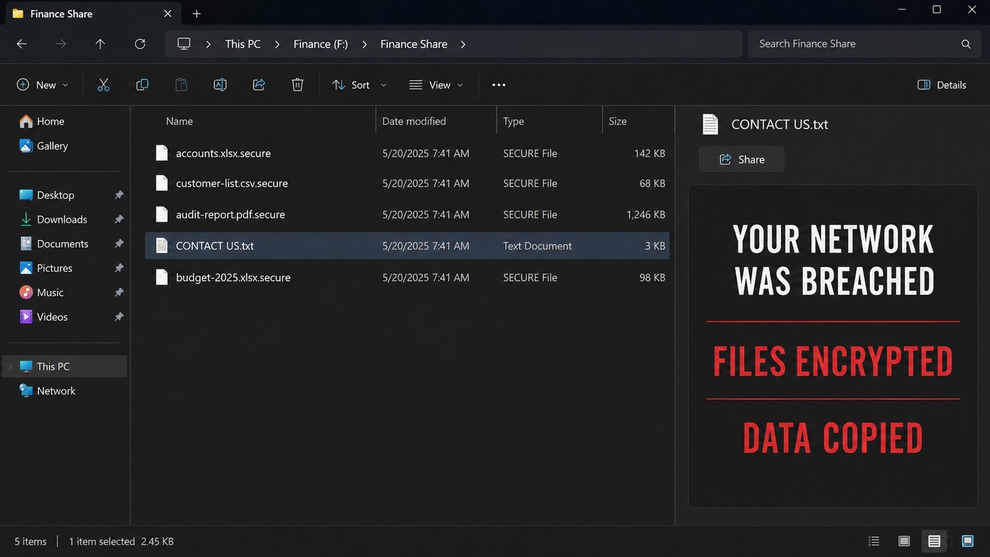This screenshot has height=557, width=990.
Task: Open Downloads in the sidebar
Action: [62, 219]
